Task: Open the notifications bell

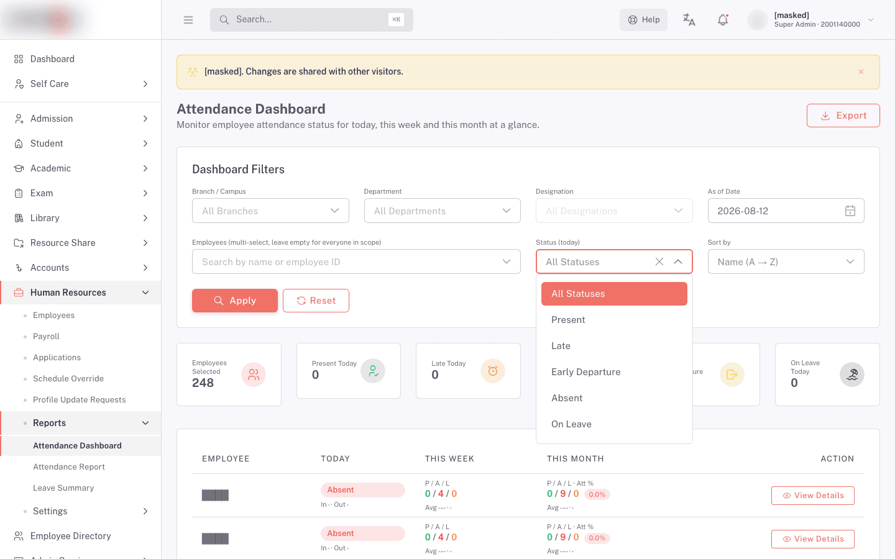Action: [x=723, y=20]
